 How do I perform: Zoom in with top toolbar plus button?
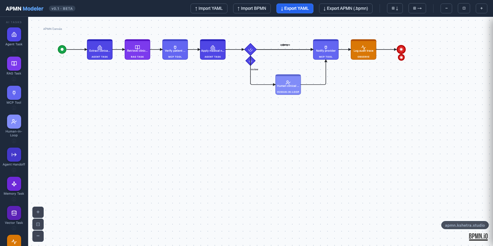pos(481,8)
